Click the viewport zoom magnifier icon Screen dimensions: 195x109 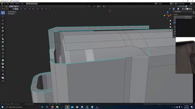(x=170, y=21)
